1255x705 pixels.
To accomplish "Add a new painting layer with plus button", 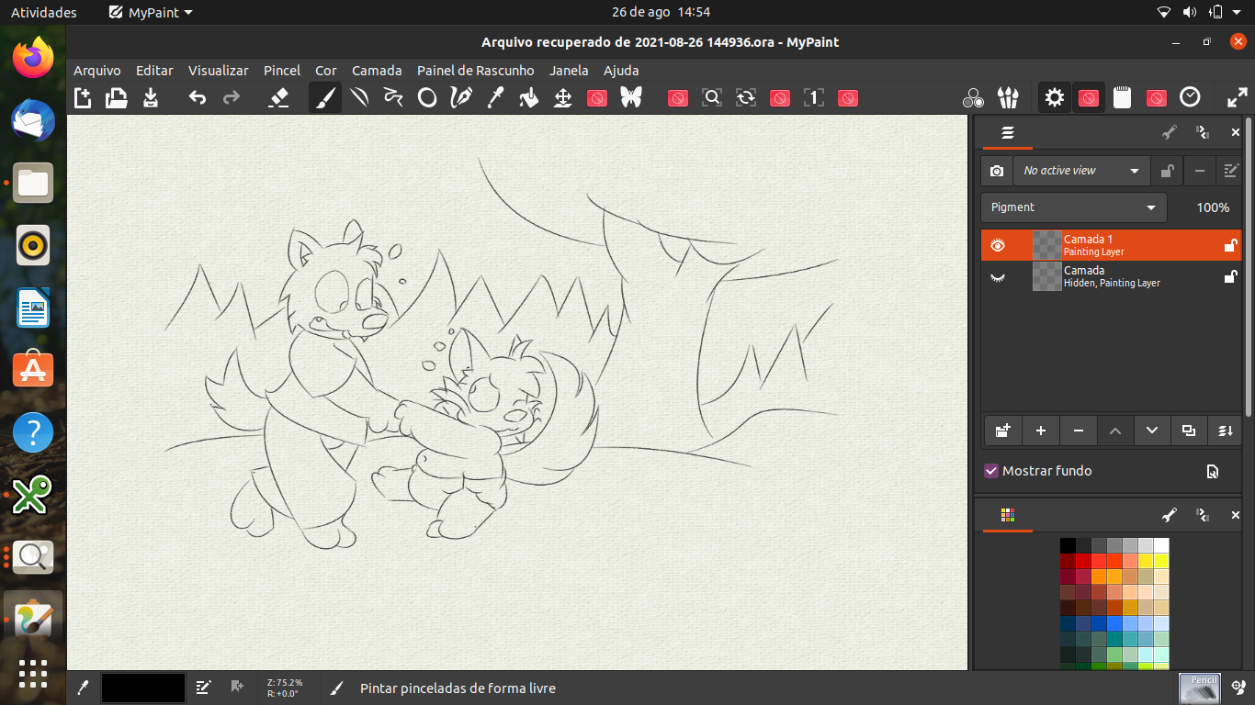I will click(x=1041, y=431).
